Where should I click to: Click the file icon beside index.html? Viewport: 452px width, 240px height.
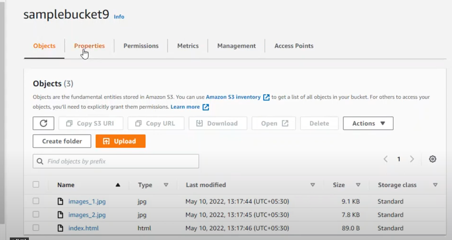coord(60,228)
